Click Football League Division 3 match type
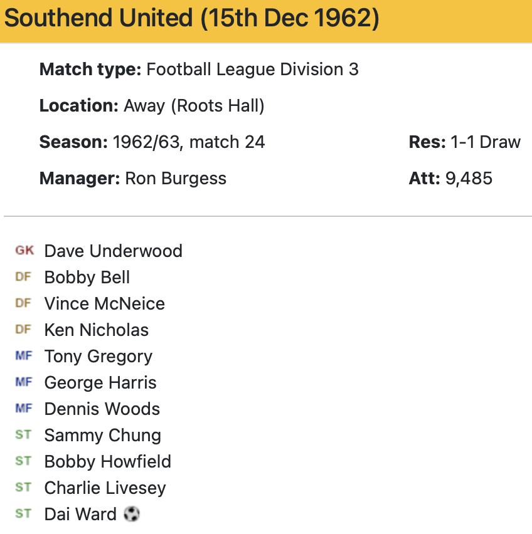532x534 pixels. 252,70
